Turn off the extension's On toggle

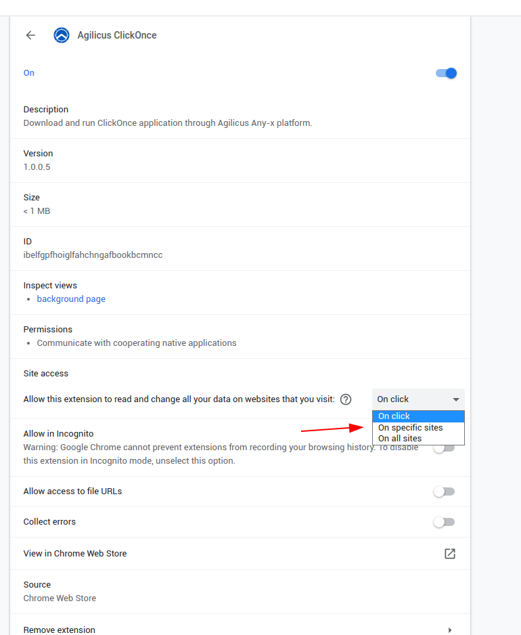(446, 73)
